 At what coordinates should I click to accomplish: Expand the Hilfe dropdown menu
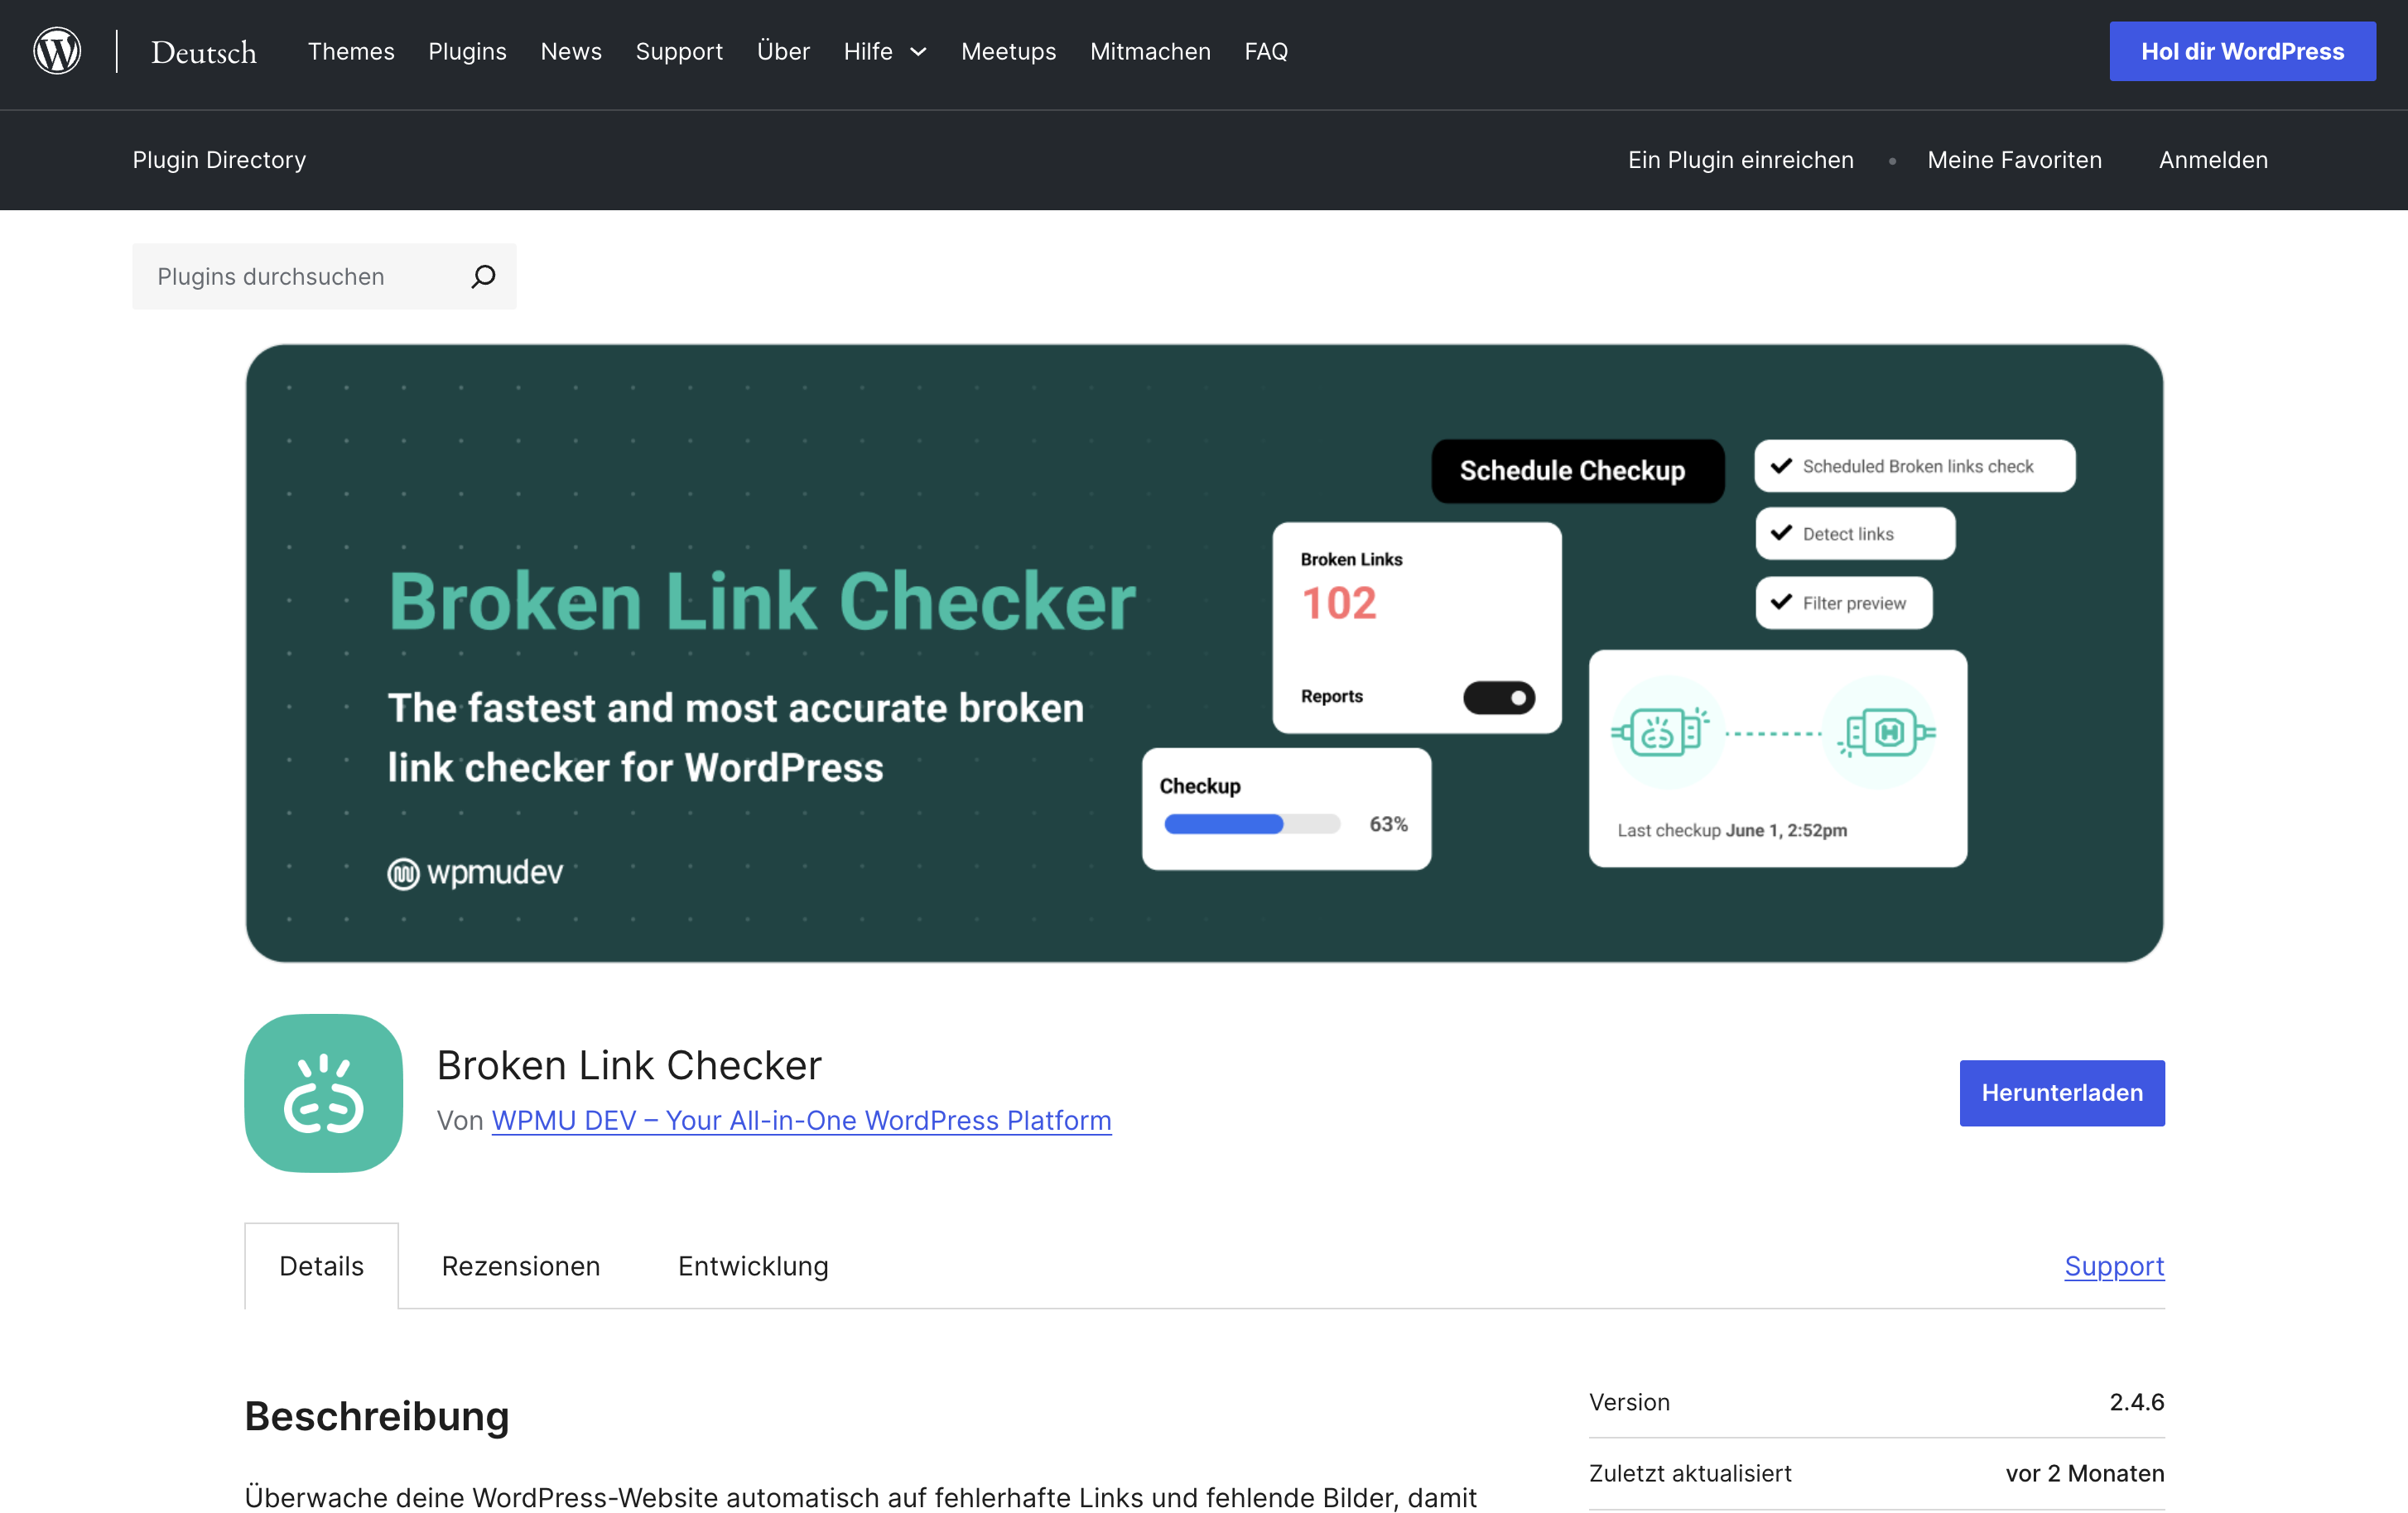click(885, 51)
